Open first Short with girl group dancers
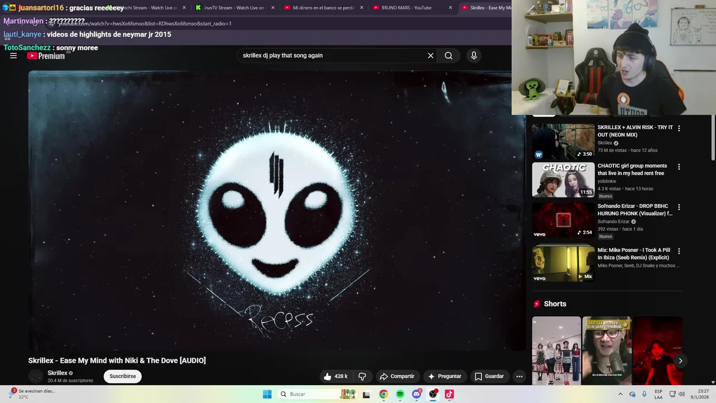Viewport: 716px width, 403px height. click(557, 351)
